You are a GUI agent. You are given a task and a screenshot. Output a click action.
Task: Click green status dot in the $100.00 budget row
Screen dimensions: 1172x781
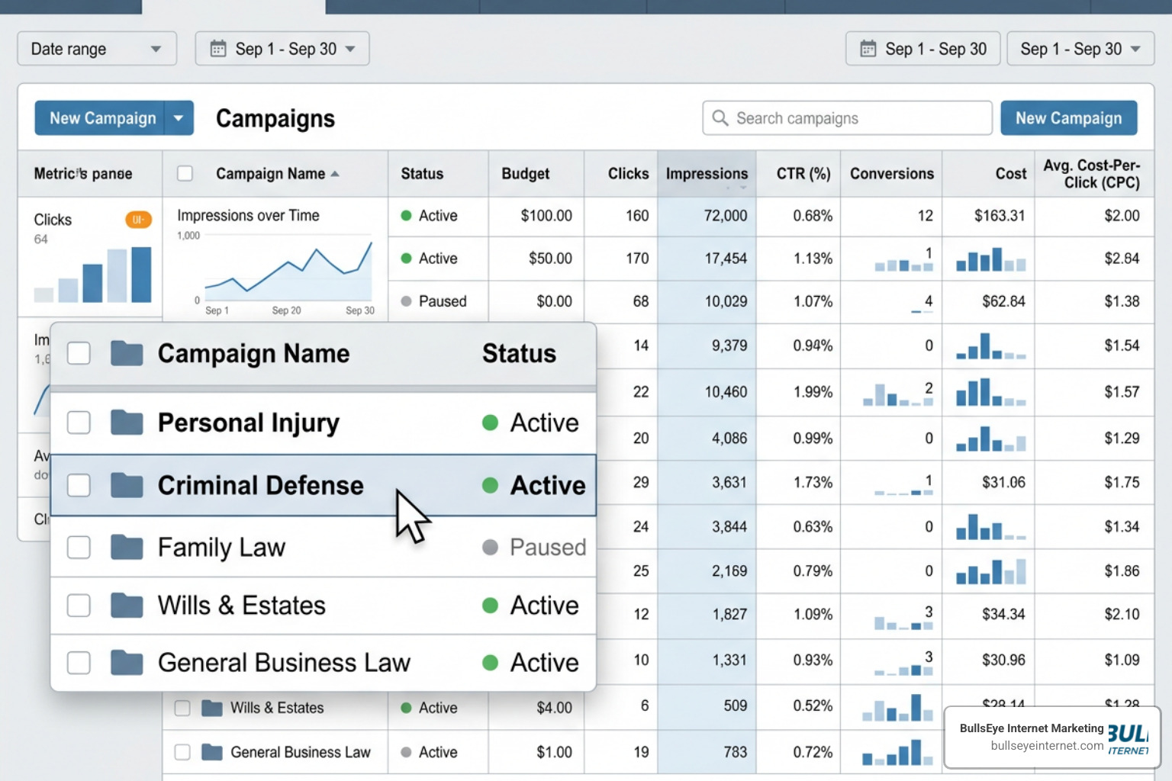point(407,216)
